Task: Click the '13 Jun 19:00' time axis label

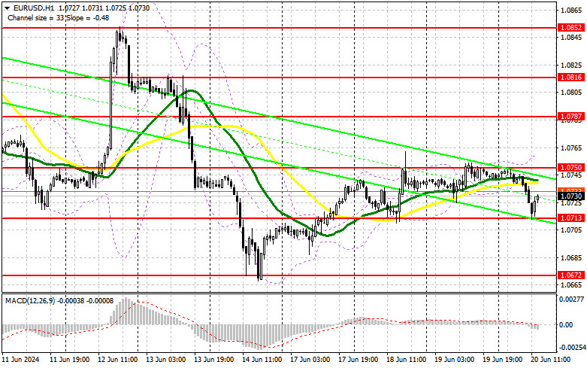Action: tap(214, 360)
